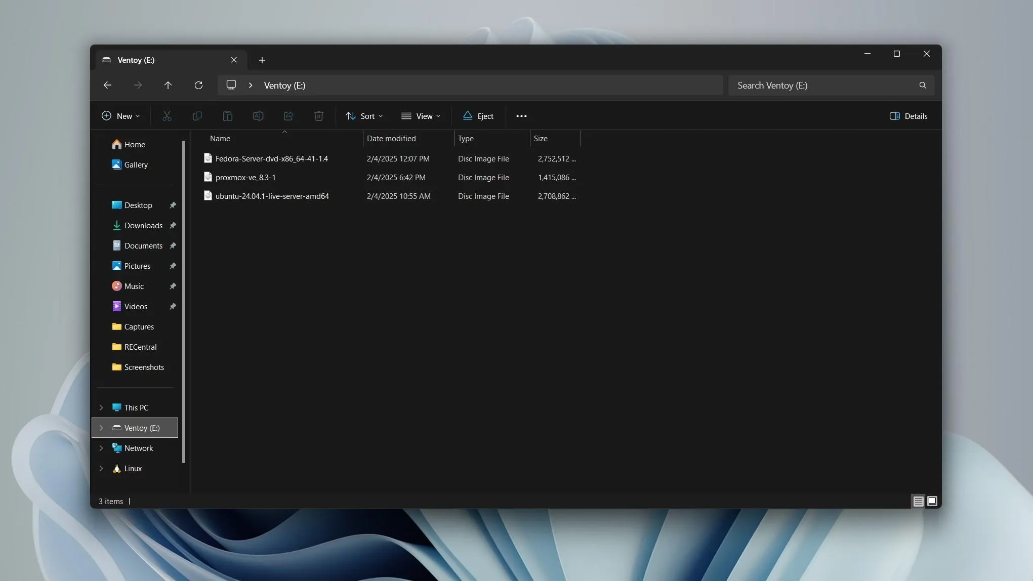The image size is (1033, 581).
Task: Expand This PC tree node
Action: 101,407
